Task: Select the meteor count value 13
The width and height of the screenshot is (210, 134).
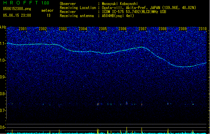Action: coord(48,15)
